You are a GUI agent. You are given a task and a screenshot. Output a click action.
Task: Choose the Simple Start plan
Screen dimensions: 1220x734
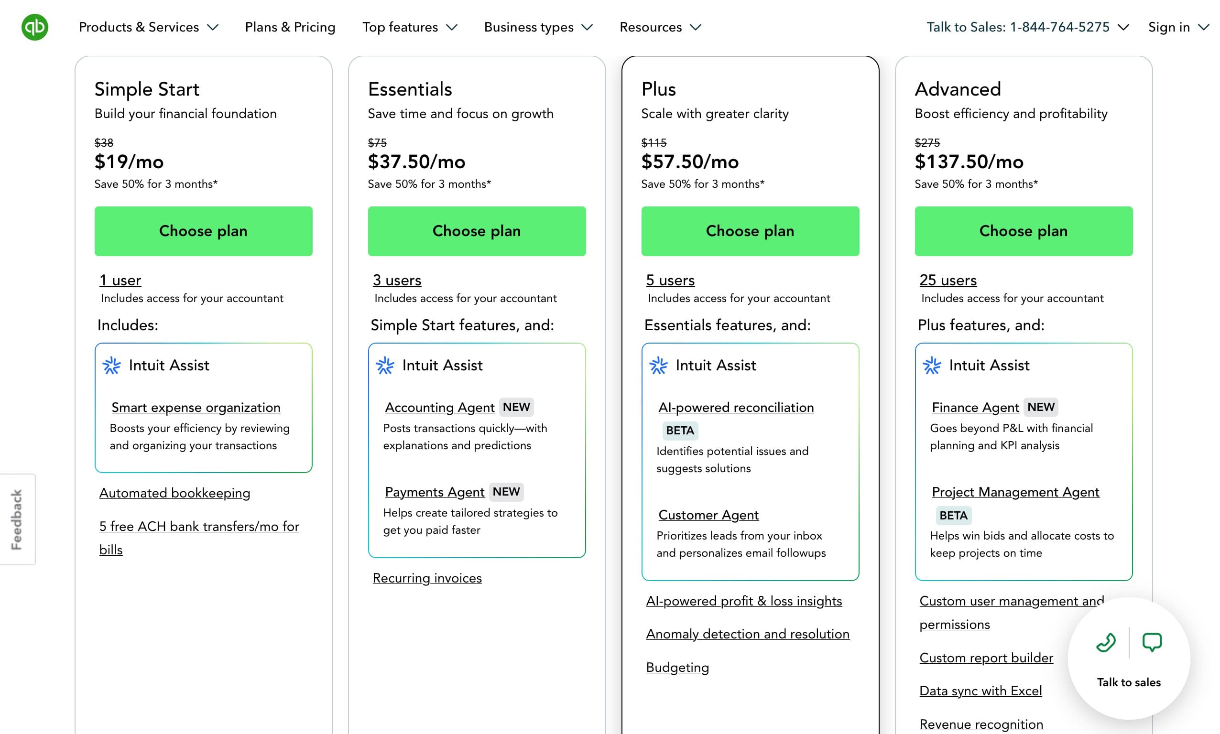tap(203, 230)
